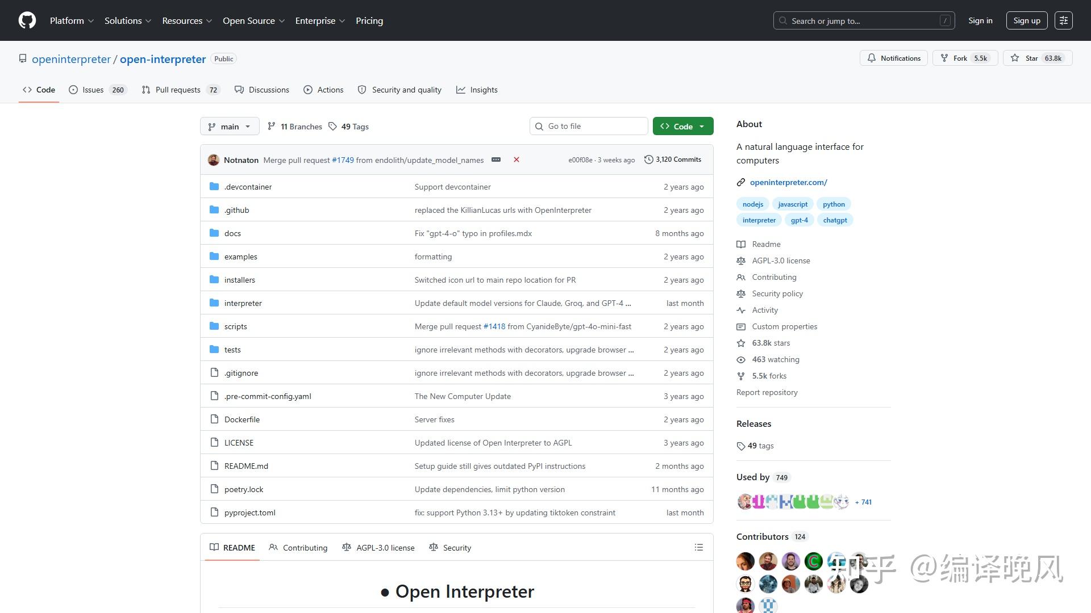
Task: Open the pyproject.toml file
Action: click(249, 513)
